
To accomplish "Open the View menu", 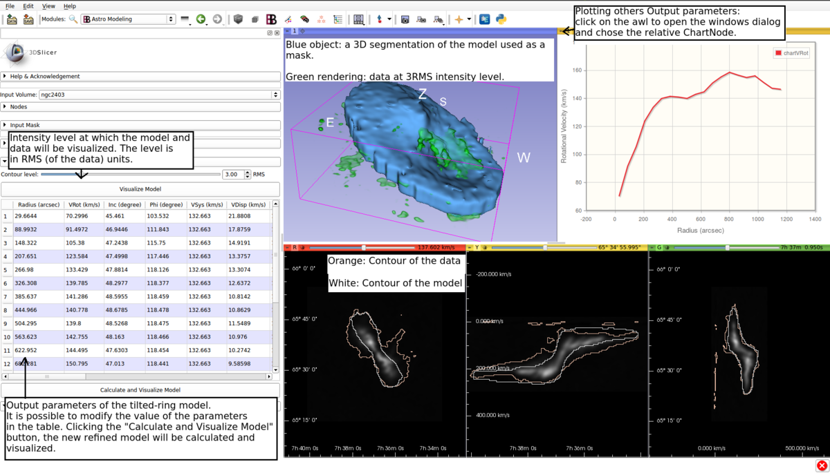I will point(48,6).
